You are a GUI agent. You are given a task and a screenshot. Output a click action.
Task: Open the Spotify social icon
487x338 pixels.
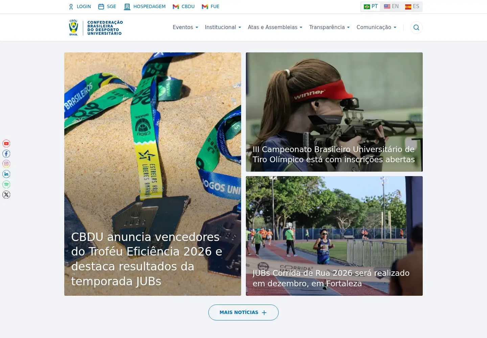6,184
